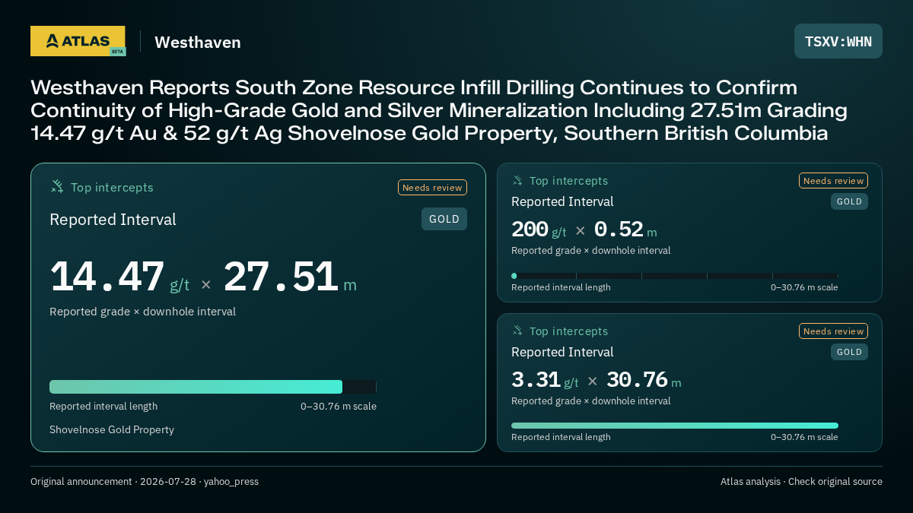Click Needs review badge in 200 g/t card
The width and height of the screenshot is (913, 513).
pyautogui.click(x=833, y=180)
